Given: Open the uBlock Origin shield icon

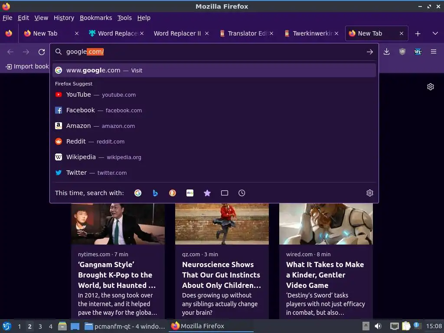Looking at the screenshot, I should pos(402,52).
